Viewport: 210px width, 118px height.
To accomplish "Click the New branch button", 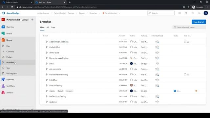I will pos(199,22).
